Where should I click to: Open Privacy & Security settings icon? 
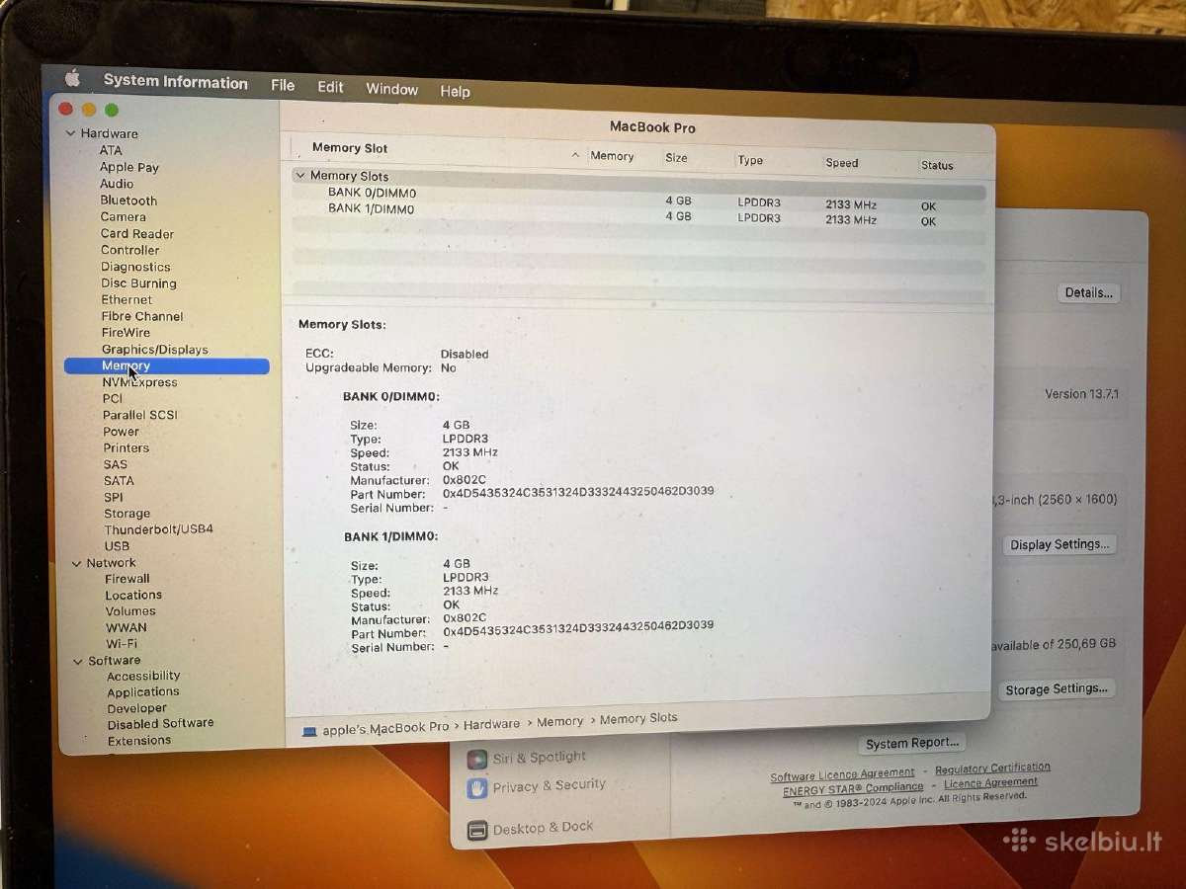pos(477,789)
